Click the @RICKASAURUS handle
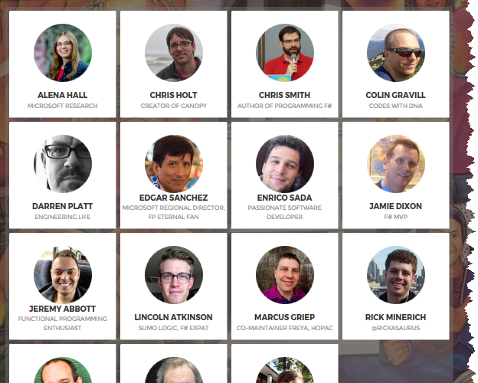The image size is (478, 383). (396, 328)
